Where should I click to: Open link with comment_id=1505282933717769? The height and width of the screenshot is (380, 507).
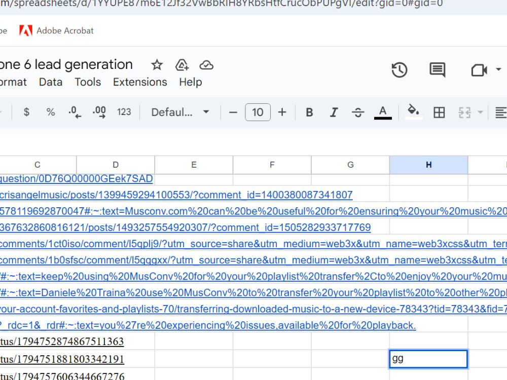(x=185, y=227)
